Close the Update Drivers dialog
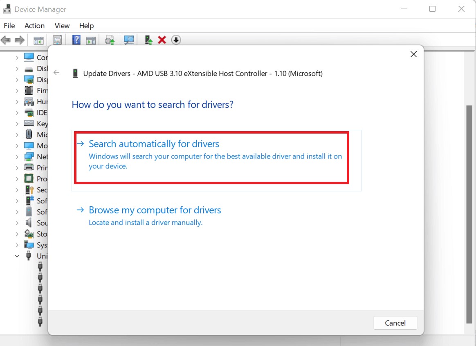The image size is (476, 346). pos(413,54)
